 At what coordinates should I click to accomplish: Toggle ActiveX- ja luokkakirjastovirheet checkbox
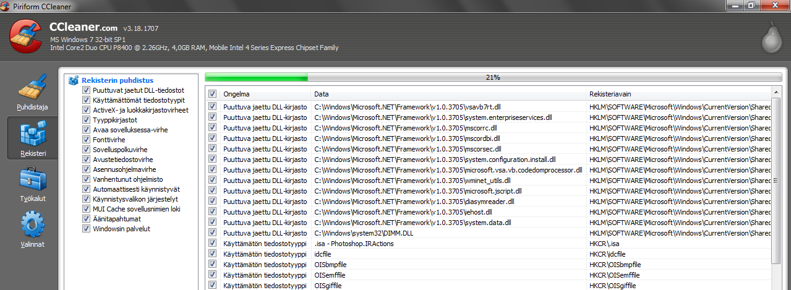pos(86,110)
